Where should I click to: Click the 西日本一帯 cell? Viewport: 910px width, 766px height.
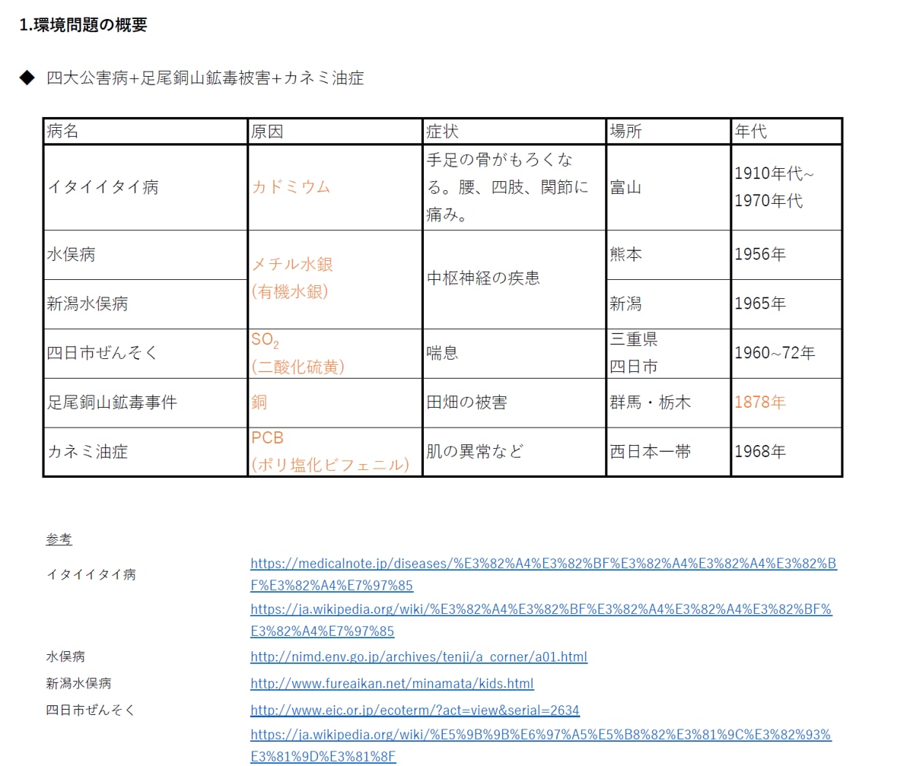coord(668,452)
